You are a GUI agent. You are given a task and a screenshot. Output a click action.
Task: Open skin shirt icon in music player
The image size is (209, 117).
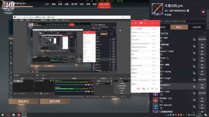(x=132, y=23)
